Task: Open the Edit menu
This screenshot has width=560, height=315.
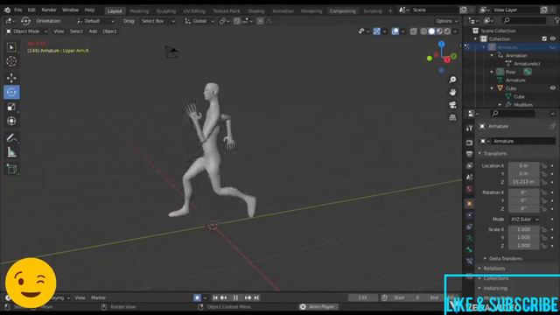Action: pyautogui.click(x=31, y=10)
